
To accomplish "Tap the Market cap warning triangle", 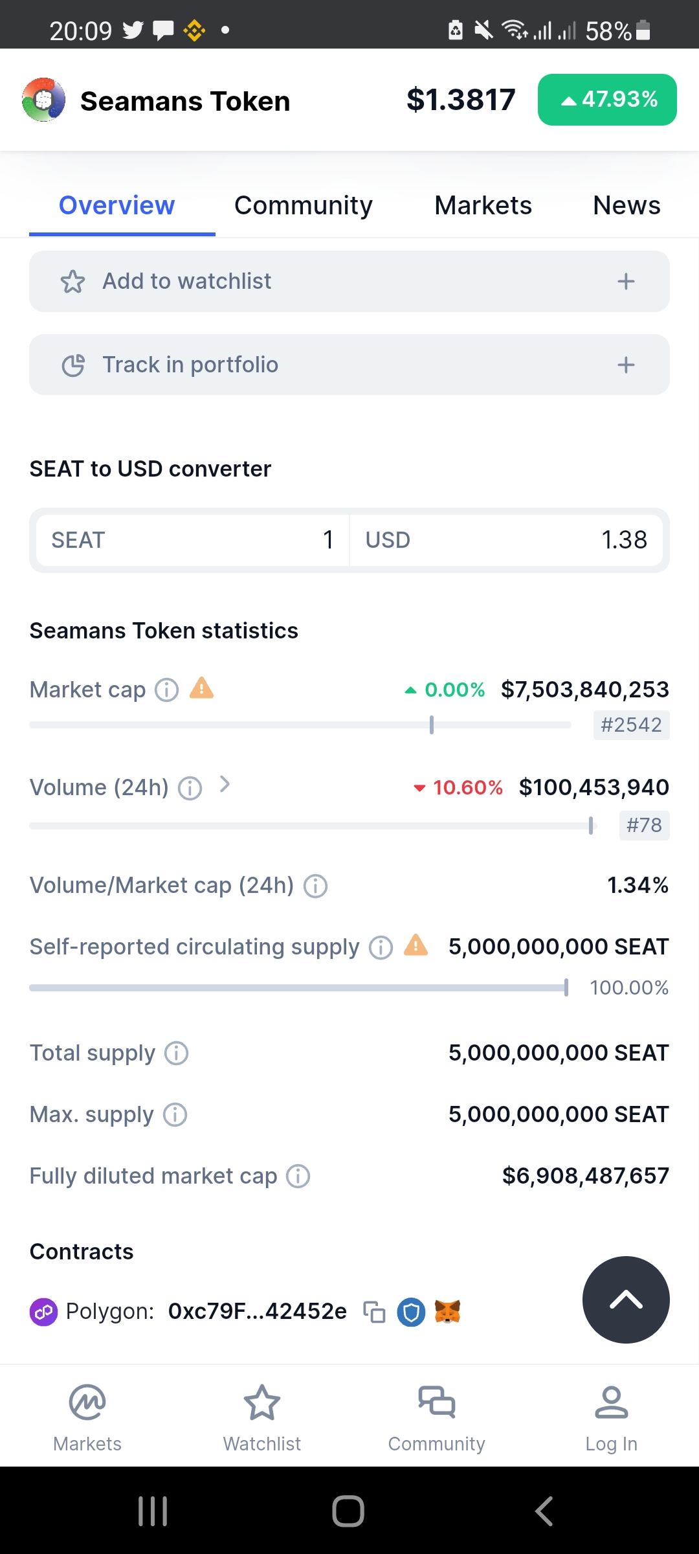I will tap(201, 688).
